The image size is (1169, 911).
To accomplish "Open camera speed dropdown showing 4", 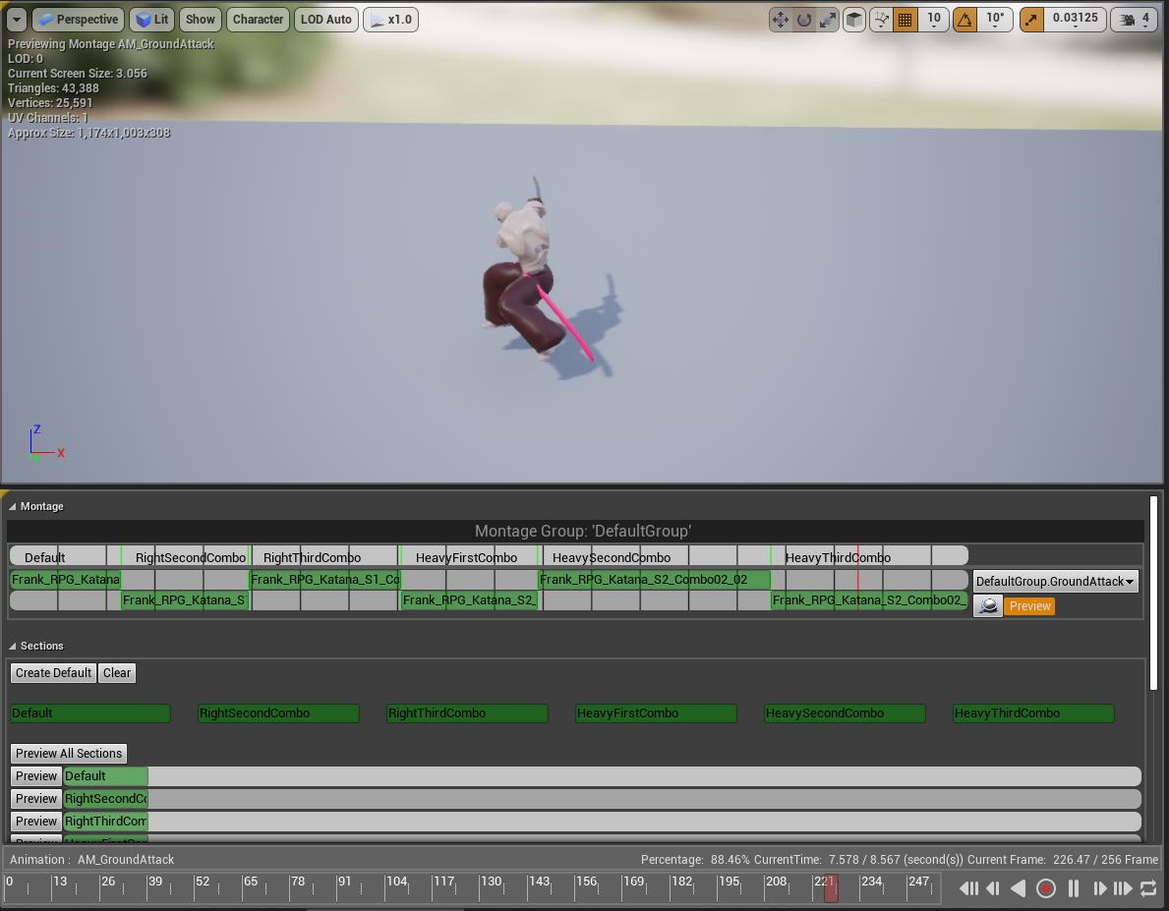I will 1136,20.
